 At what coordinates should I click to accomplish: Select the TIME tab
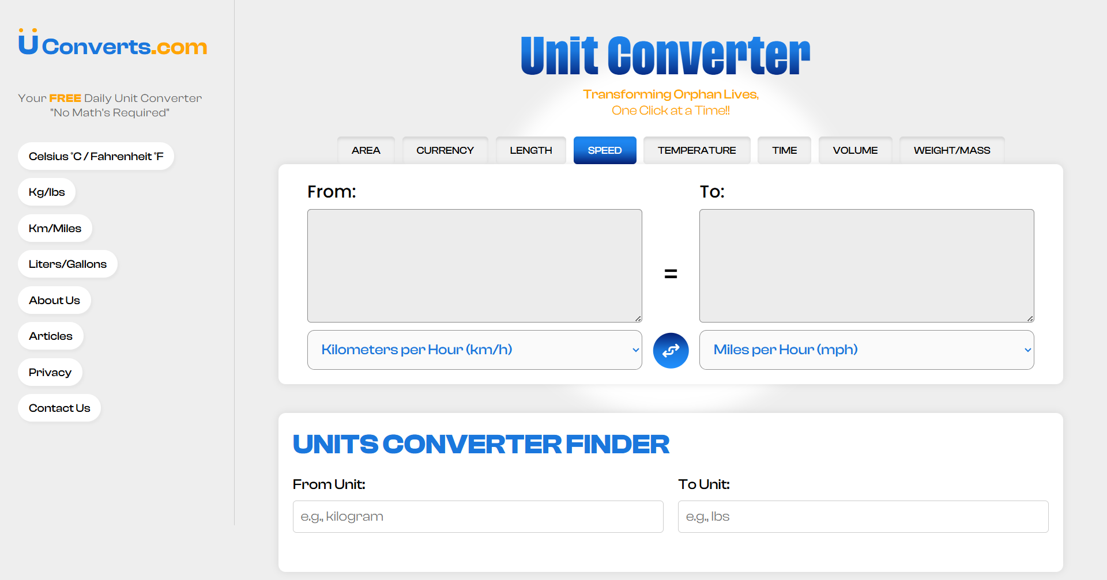click(784, 150)
